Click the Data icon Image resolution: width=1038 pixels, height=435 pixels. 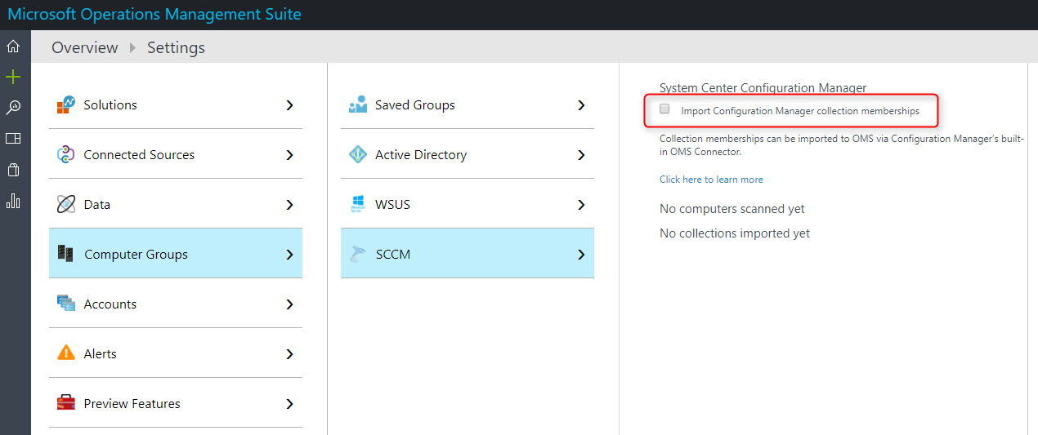pos(66,204)
